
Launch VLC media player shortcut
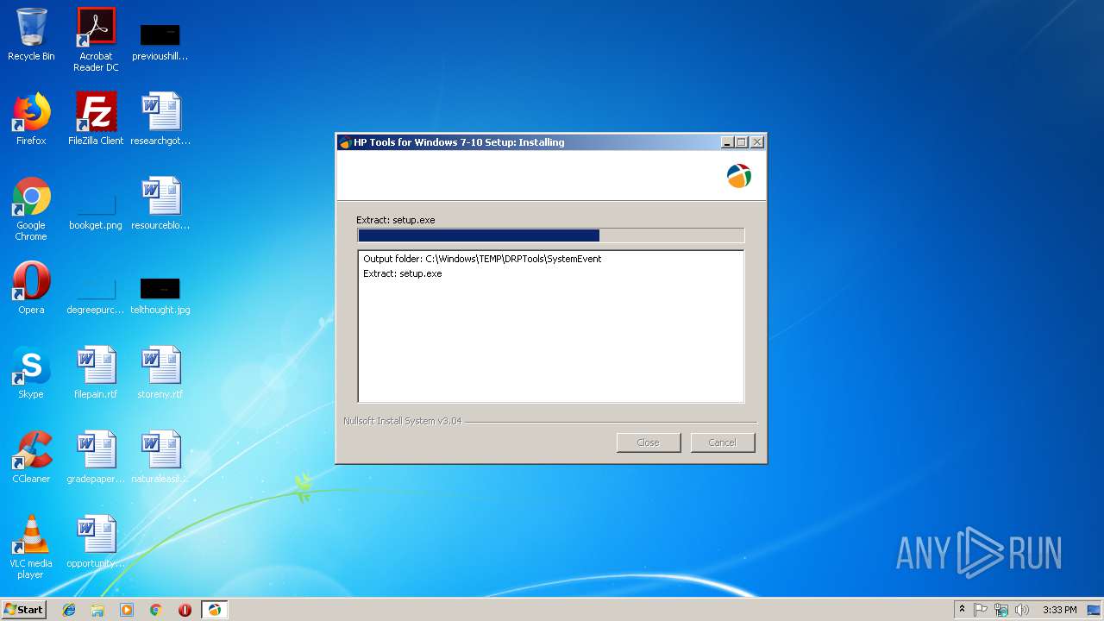(31, 547)
